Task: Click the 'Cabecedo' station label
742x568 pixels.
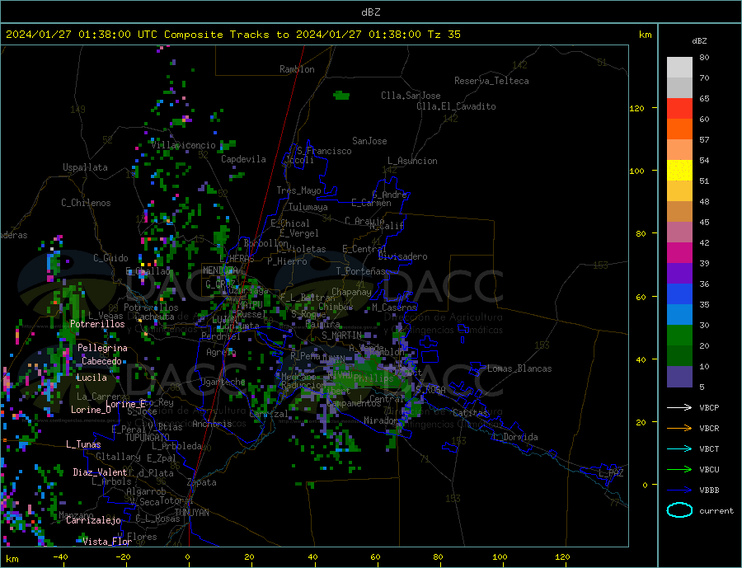Action: (x=101, y=361)
